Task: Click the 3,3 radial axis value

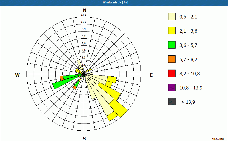Action: (84, 58)
